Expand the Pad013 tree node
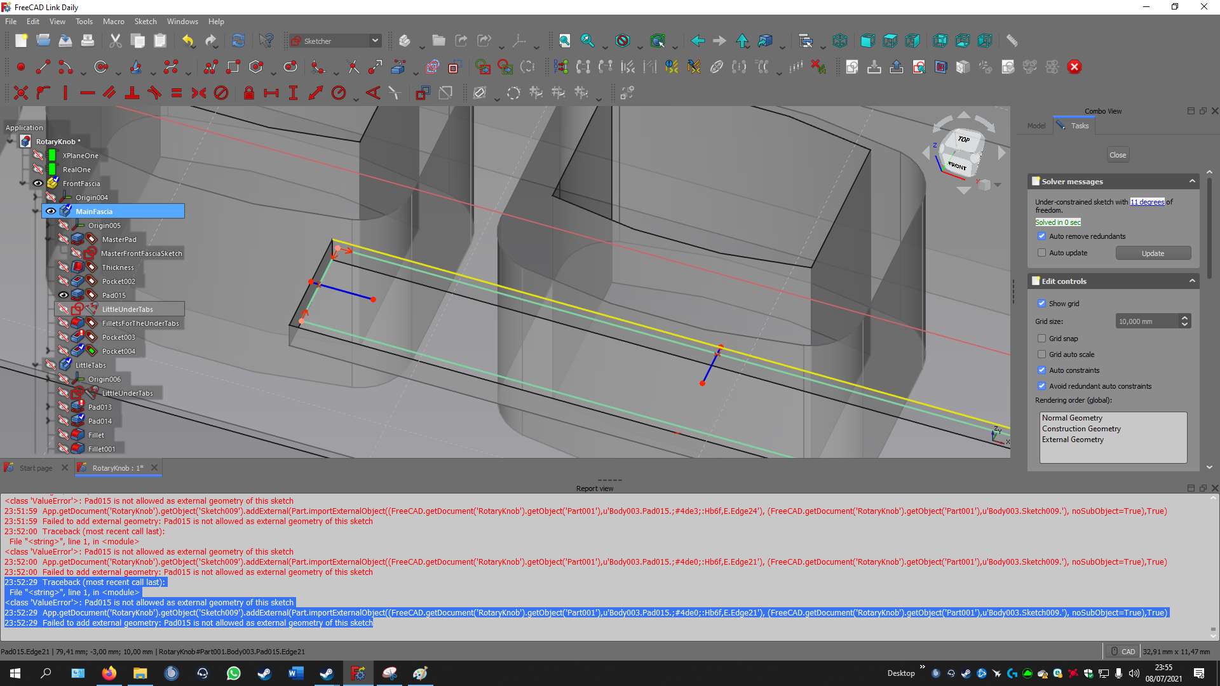The width and height of the screenshot is (1220, 686). click(48, 407)
